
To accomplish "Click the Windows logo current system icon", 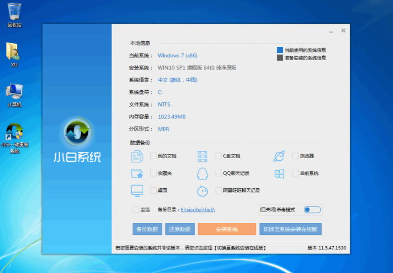I will (x=279, y=173).
